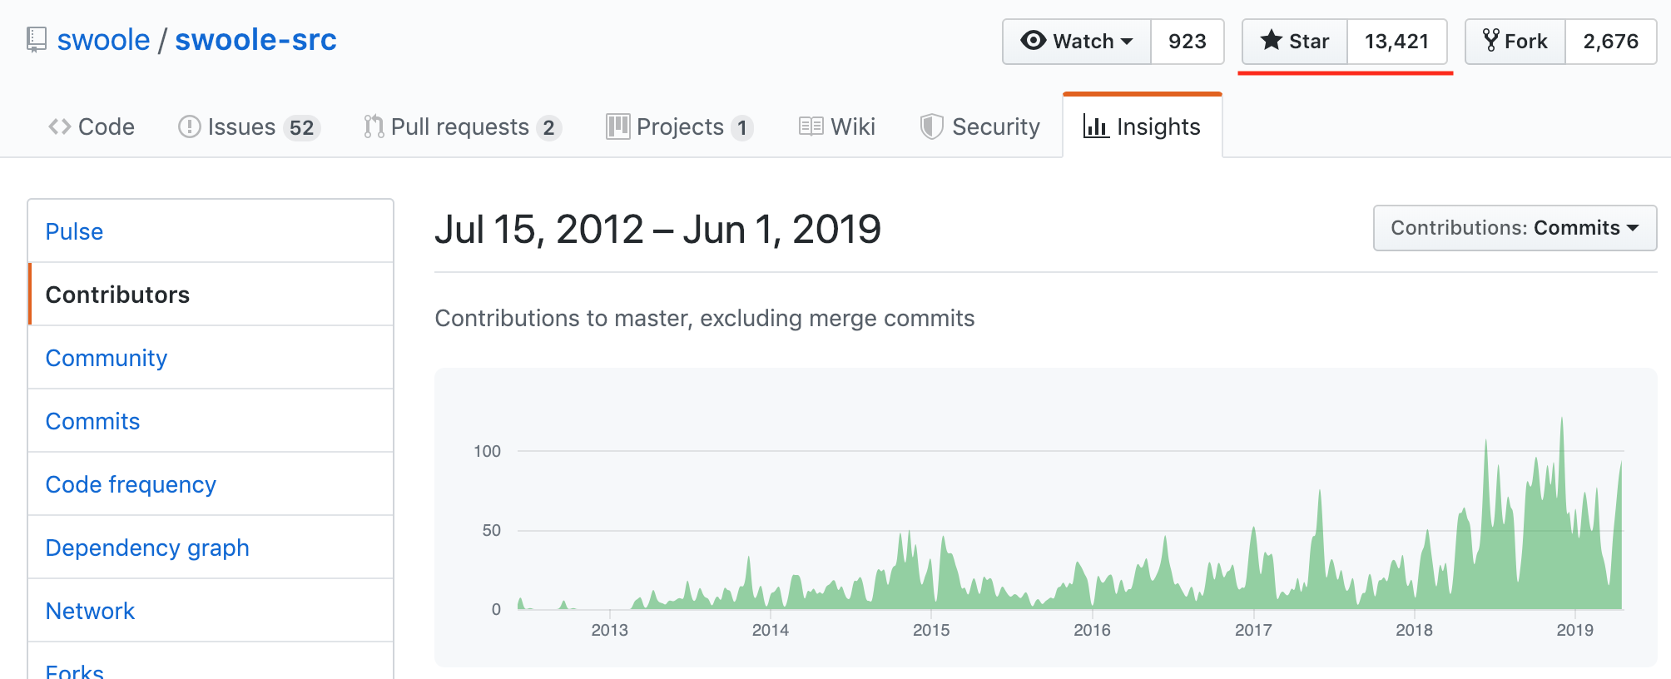This screenshot has height=679, width=1671.
Task: Select the Security tab
Action: 980,126
